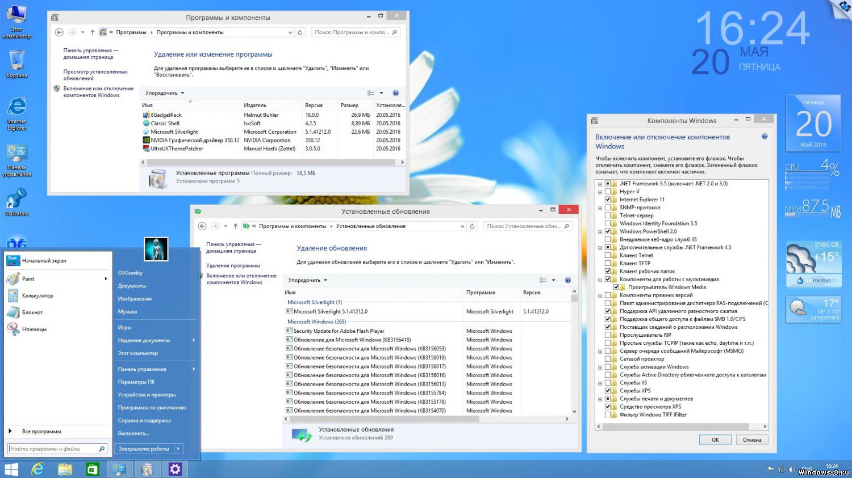Screen dimensions: 852x478
Task: Click Выполнить... in the Start menu
Action: [x=133, y=433]
